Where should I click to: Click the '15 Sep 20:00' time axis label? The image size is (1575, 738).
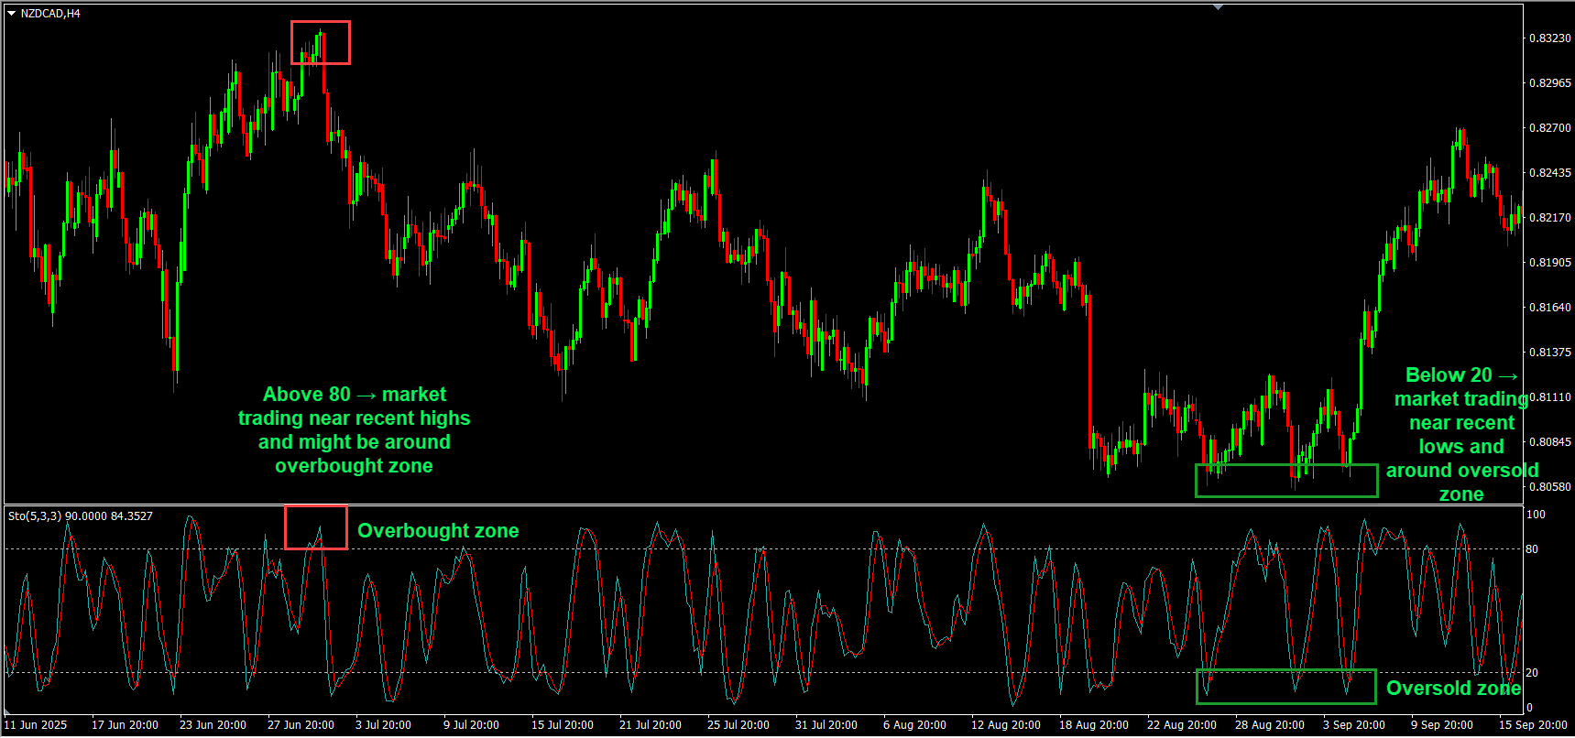click(x=1533, y=725)
